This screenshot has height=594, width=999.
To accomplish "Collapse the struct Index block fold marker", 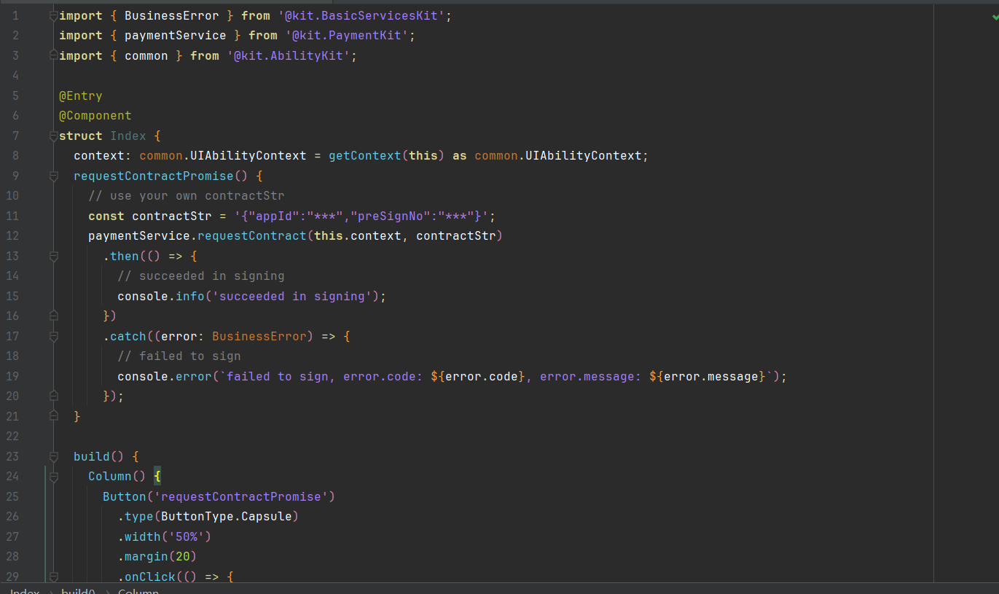I will click(53, 136).
